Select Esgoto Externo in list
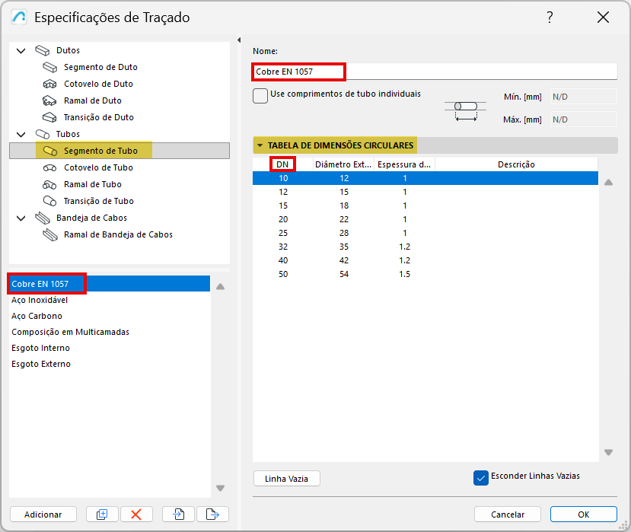Image resolution: width=631 pixels, height=532 pixels. (110, 365)
